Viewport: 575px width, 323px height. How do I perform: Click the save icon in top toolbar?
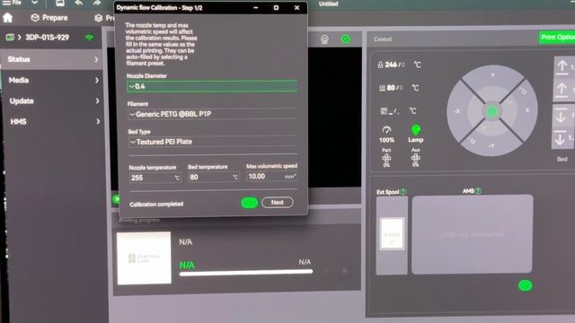60,3
